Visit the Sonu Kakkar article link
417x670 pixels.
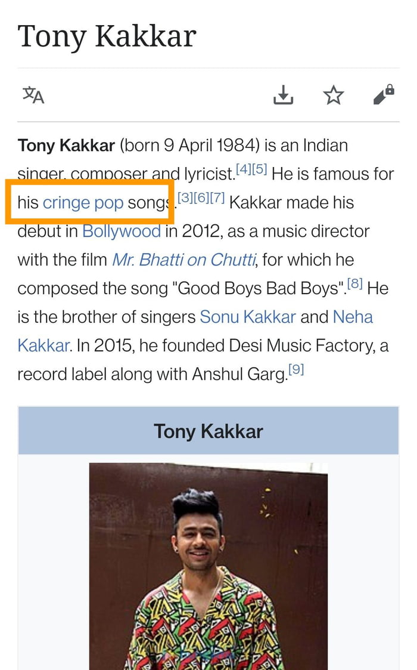(x=247, y=317)
